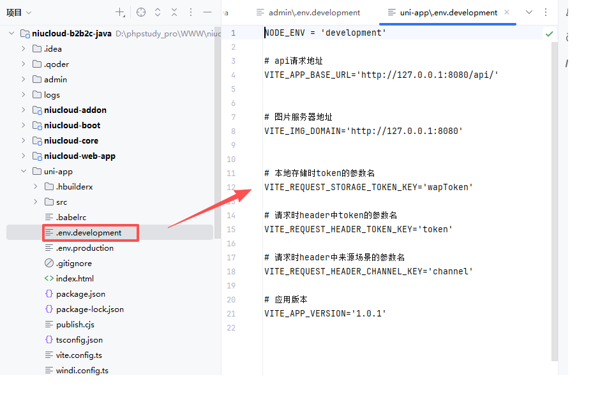Click the green inspection checkmark in editor
Image resolution: width=600 pixels, height=409 pixels.
(x=549, y=33)
